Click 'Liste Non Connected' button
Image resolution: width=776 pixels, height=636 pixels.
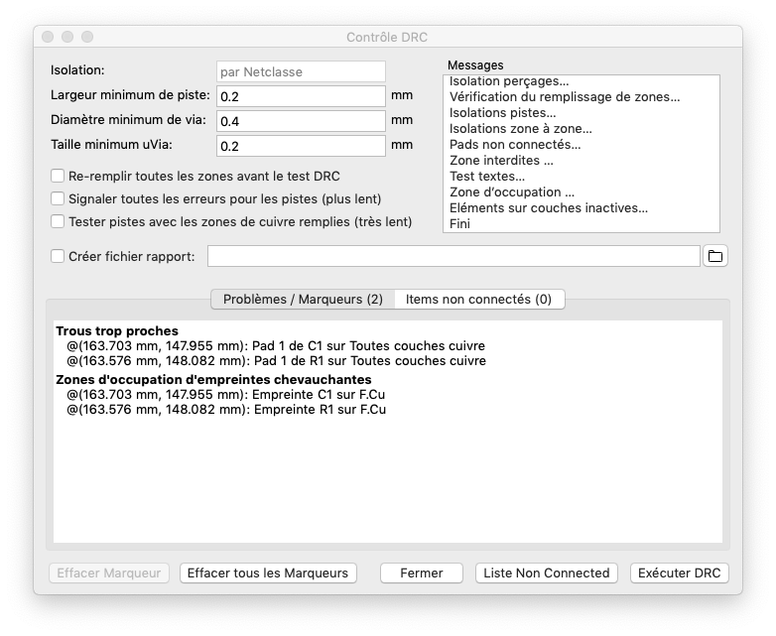pos(547,572)
